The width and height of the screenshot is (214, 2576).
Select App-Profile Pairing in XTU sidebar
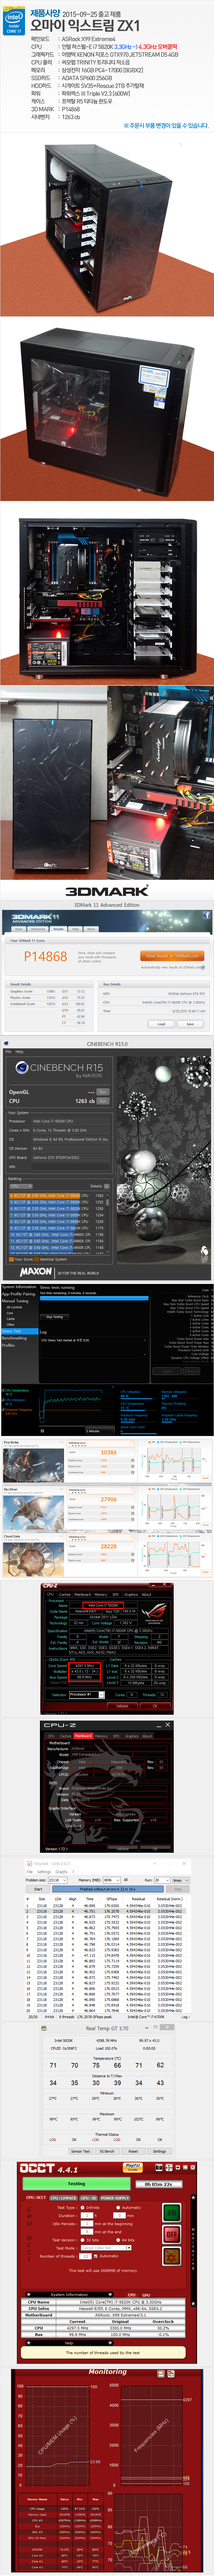[x=18, y=1294]
